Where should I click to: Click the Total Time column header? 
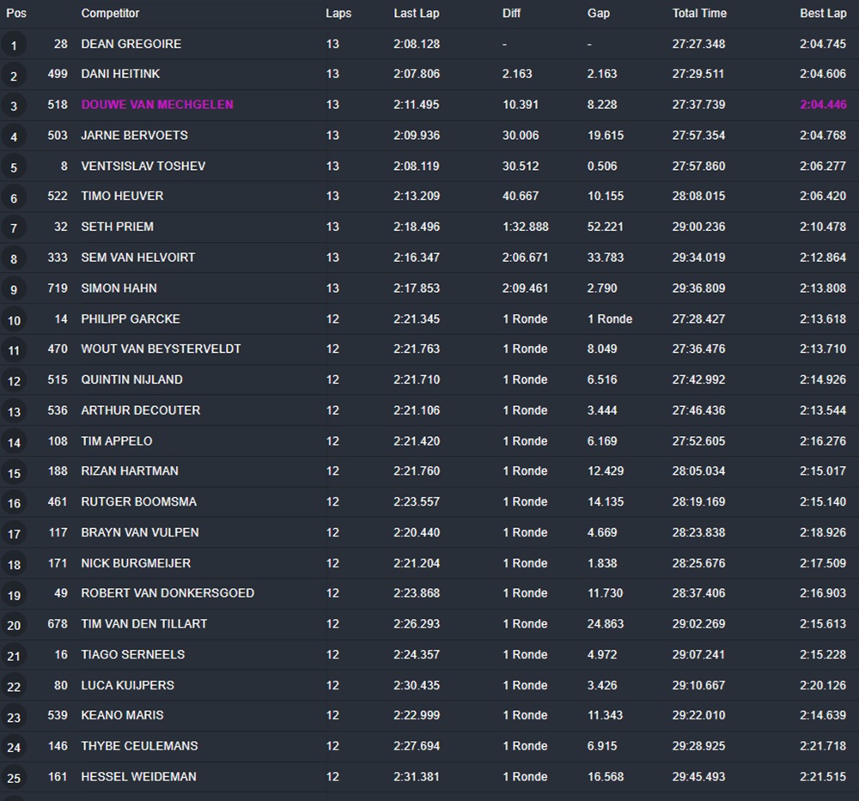click(698, 14)
